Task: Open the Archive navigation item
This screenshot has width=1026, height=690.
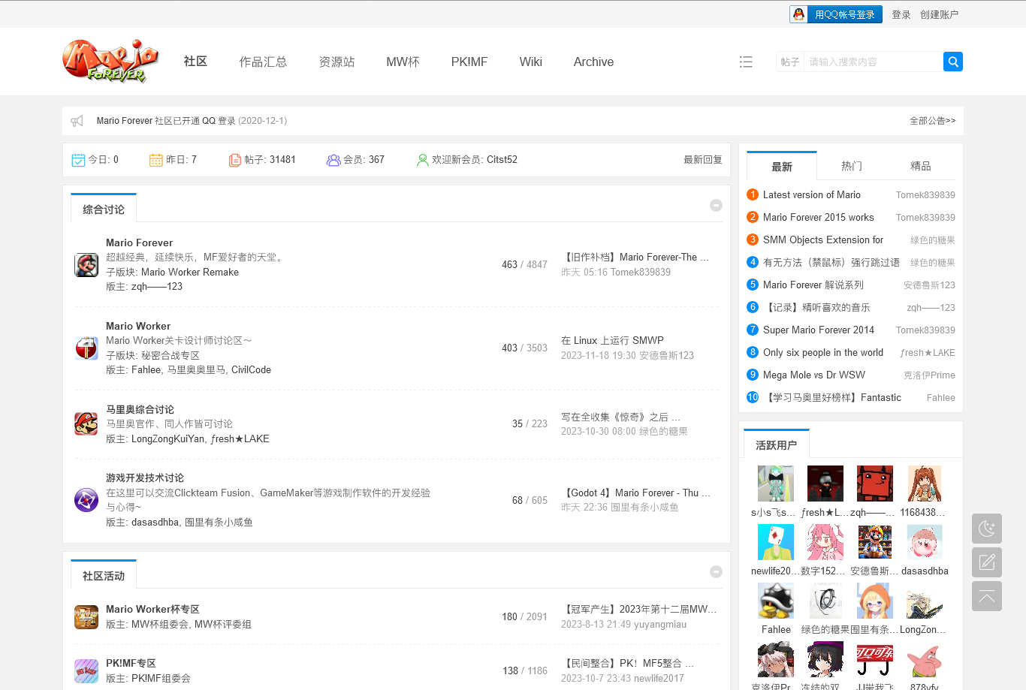Action: [593, 62]
